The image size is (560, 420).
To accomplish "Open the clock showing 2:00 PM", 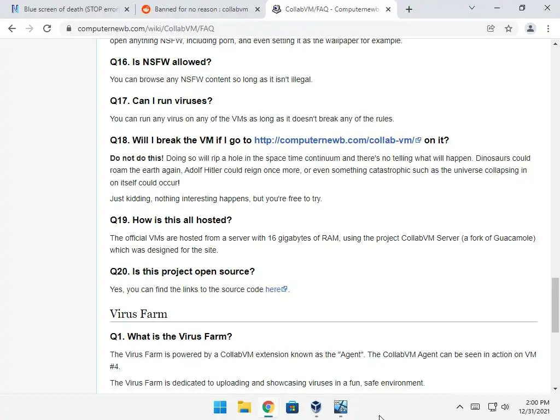I will point(534,407).
